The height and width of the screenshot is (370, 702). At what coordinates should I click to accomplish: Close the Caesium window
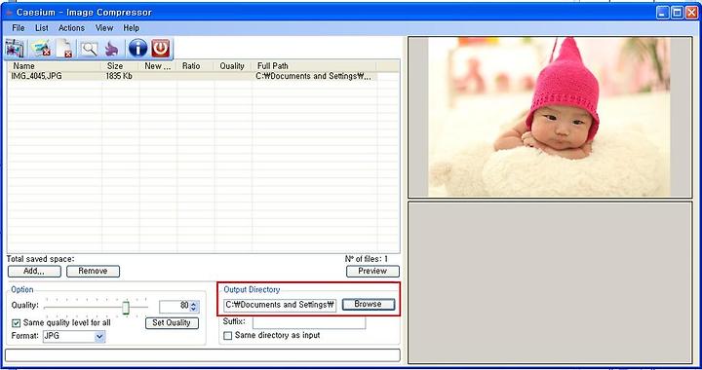[691, 13]
